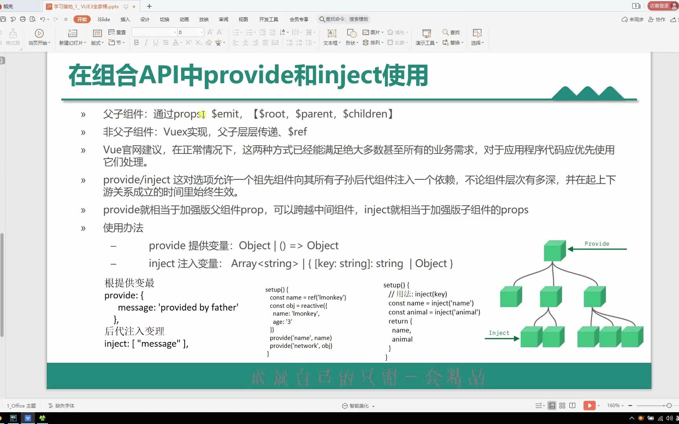This screenshot has width=679, height=424.
Task: Open reading view from status bar
Action: pyautogui.click(x=573, y=406)
